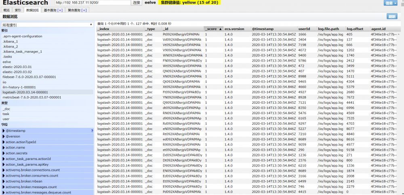Select the iio index
The height and width of the screenshot is (195, 404).
click(47, 82)
